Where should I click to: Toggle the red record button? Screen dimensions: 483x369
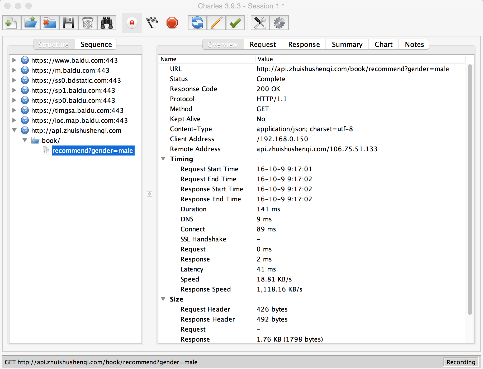coord(132,23)
